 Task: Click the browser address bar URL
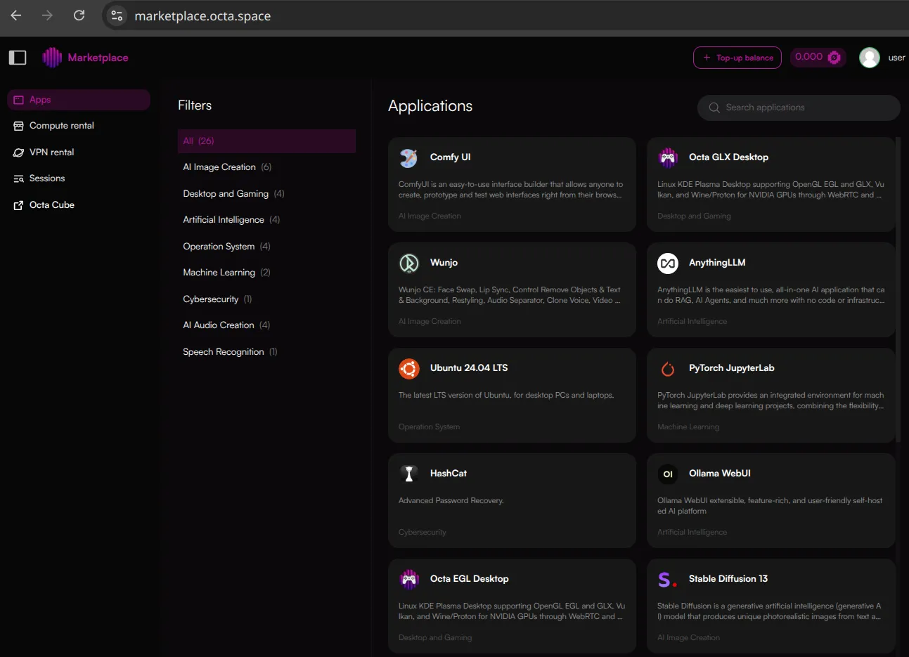202,16
